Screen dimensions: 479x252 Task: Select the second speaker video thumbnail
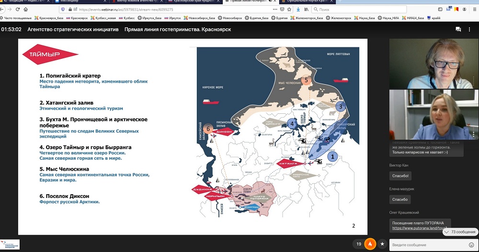click(x=433, y=115)
